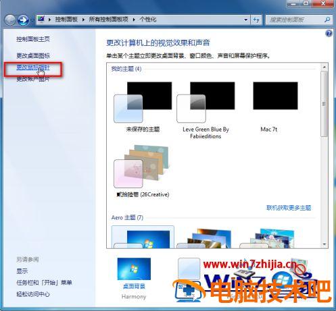Click the Back navigation arrow button
This screenshot has width=336, height=311.
coord(10,20)
